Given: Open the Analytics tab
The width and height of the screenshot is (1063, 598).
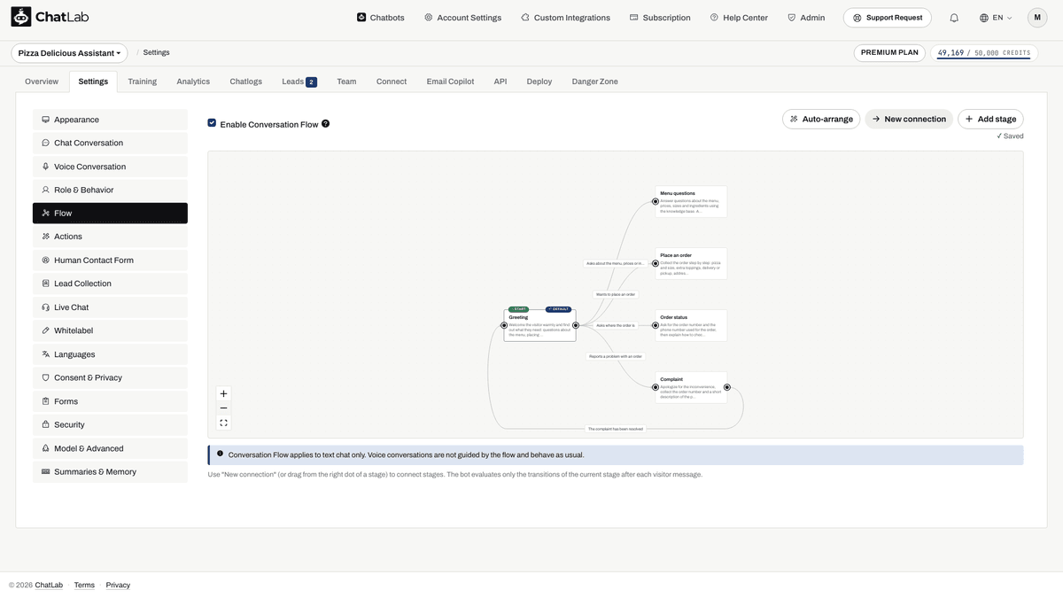Looking at the screenshot, I should tap(193, 82).
